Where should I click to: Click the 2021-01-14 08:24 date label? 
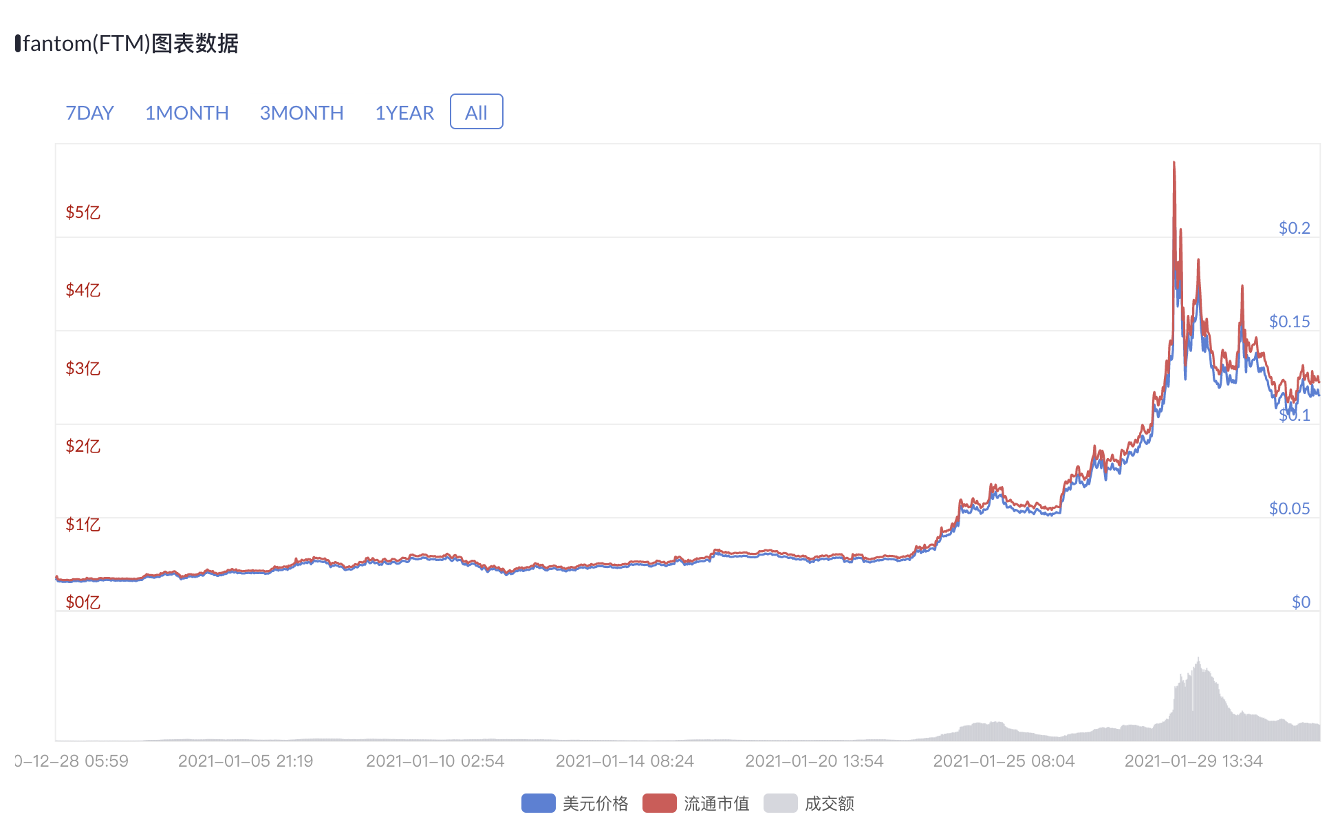click(x=625, y=761)
